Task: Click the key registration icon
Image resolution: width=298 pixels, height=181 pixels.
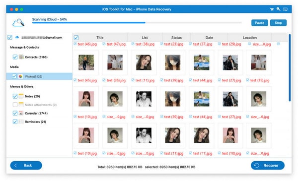Action: (279, 9)
